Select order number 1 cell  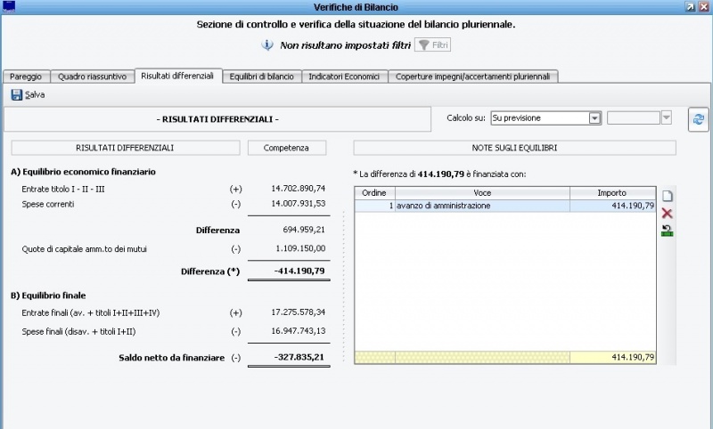point(374,206)
